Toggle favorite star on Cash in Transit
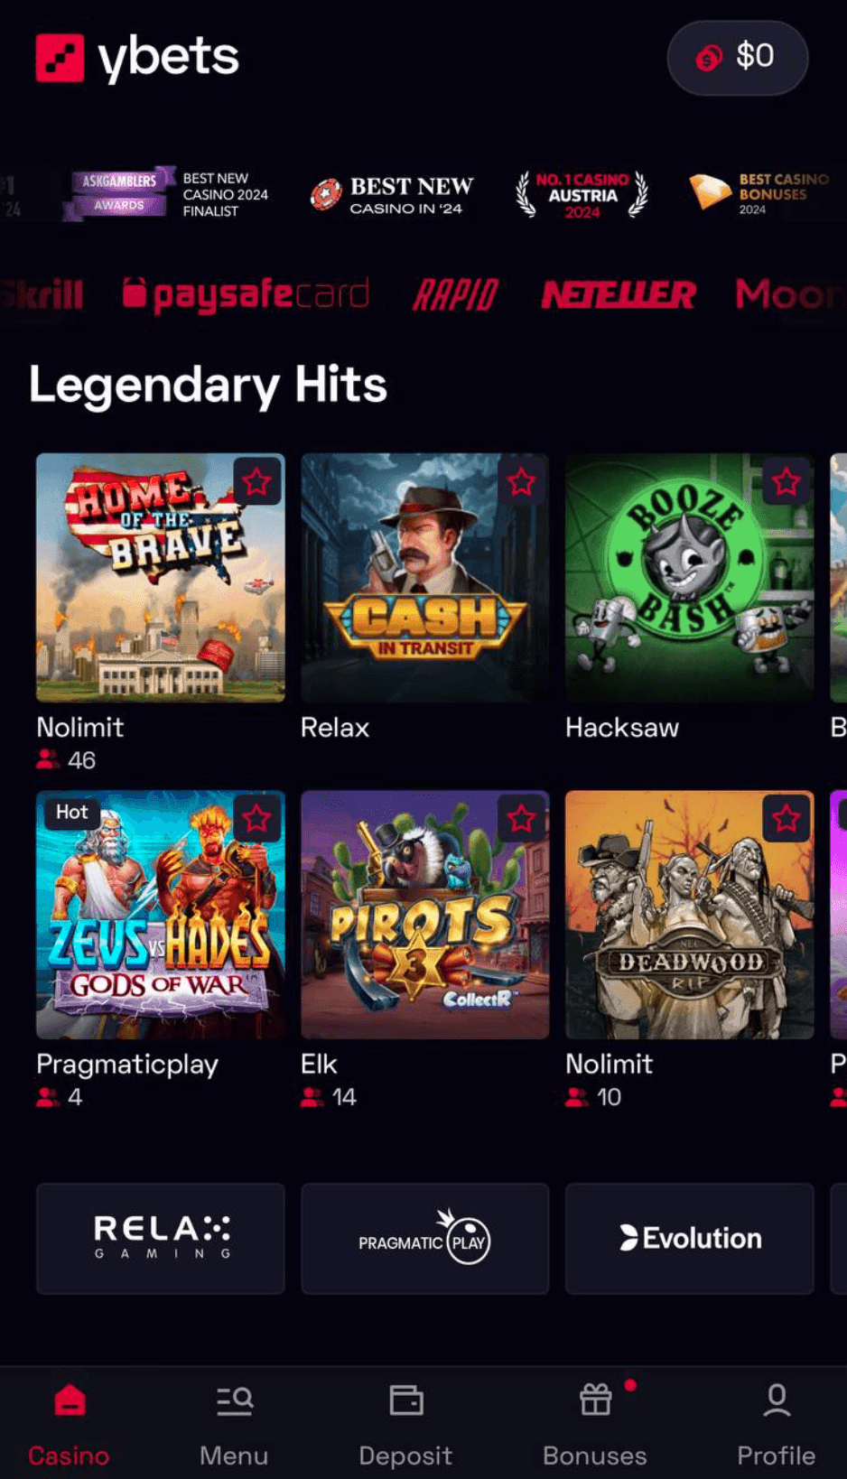 [522, 482]
